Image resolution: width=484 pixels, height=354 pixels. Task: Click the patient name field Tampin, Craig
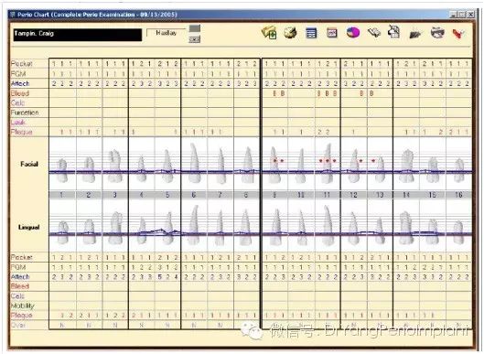pyautogui.click(x=78, y=35)
